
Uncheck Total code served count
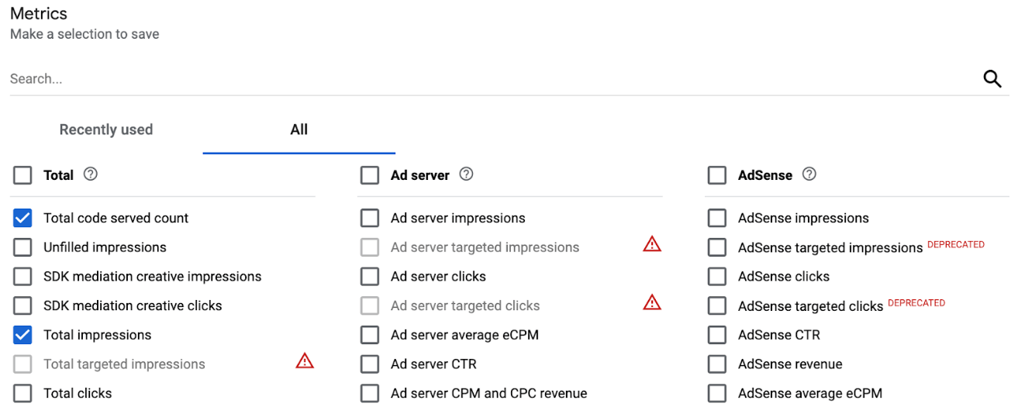pyautogui.click(x=23, y=219)
